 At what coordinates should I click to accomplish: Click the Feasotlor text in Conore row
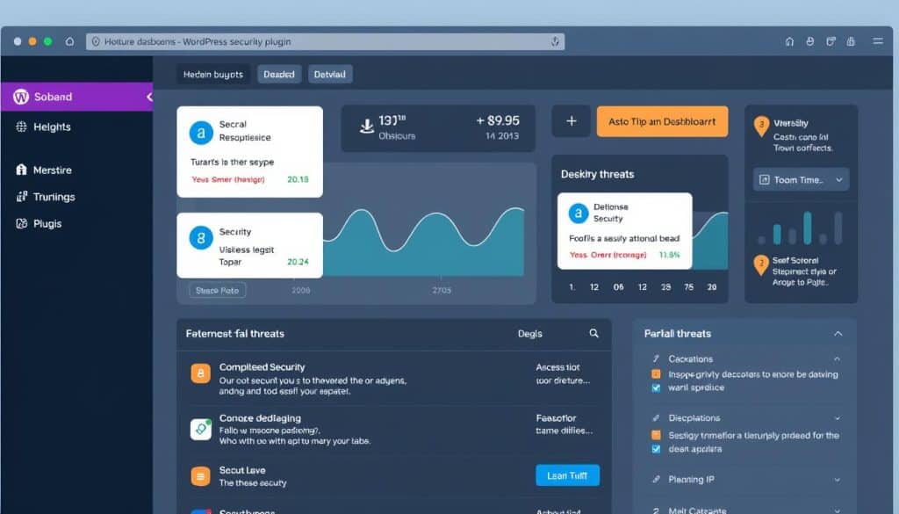[x=556, y=418]
